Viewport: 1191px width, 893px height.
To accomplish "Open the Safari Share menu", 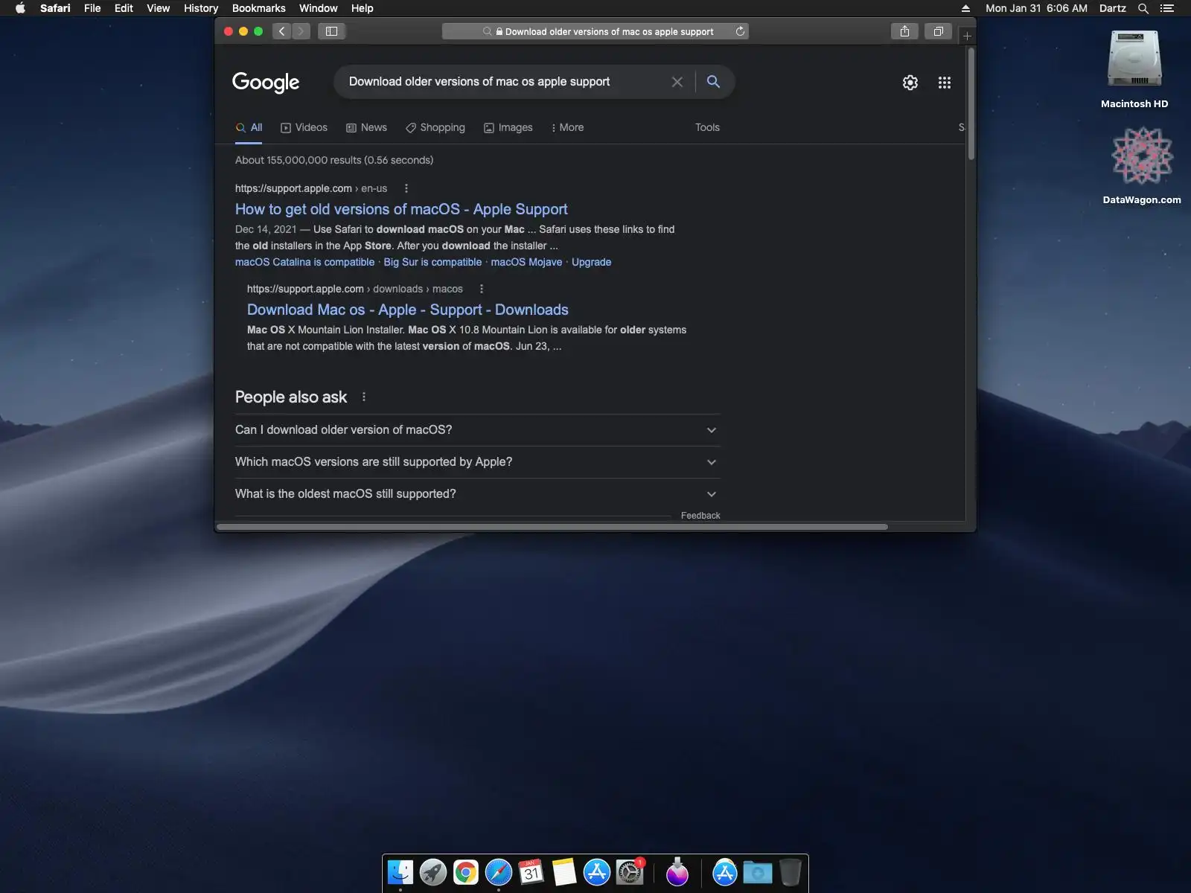I will (x=904, y=31).
